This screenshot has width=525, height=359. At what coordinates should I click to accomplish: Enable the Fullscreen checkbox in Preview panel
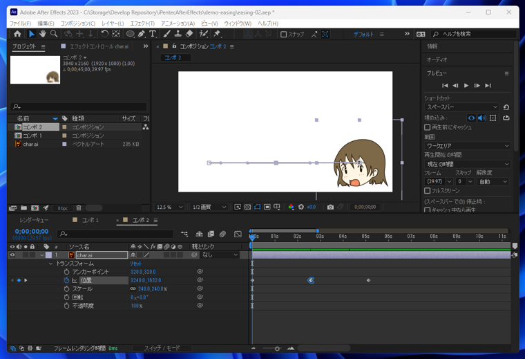(427, 191)
